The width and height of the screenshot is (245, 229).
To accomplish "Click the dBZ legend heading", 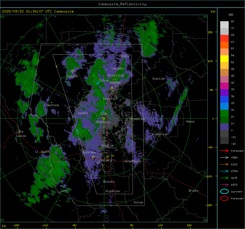I will point(231,14).
